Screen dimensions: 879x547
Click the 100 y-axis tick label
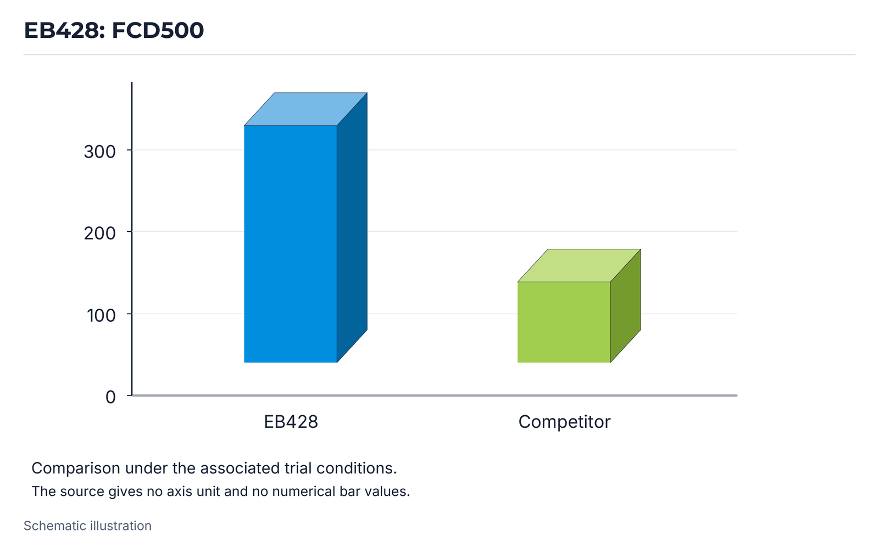[101, 315]
